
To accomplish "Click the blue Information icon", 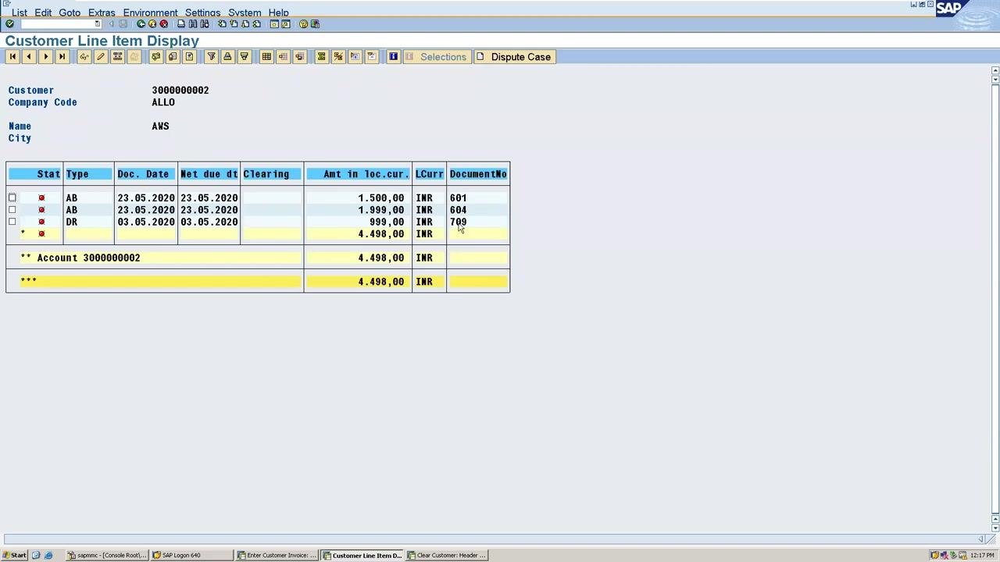I will 393,57.
